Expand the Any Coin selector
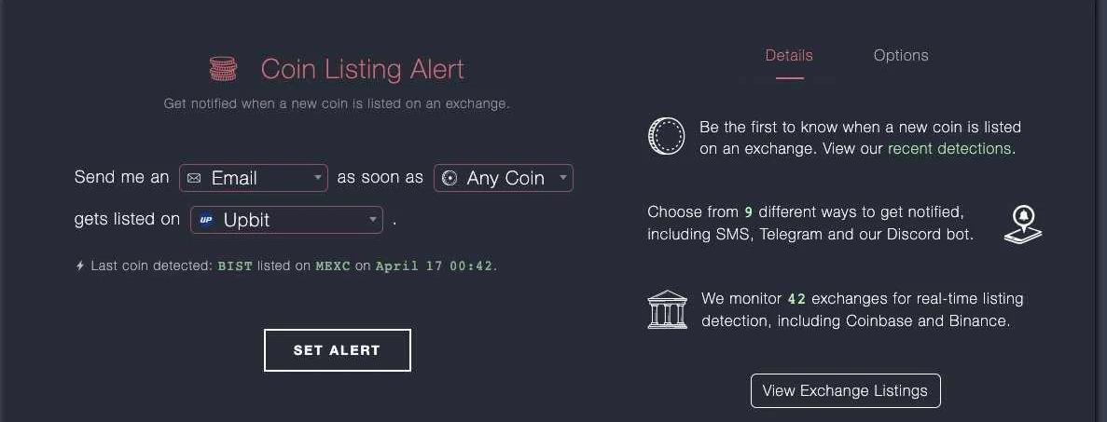 [x=504, y=178]
